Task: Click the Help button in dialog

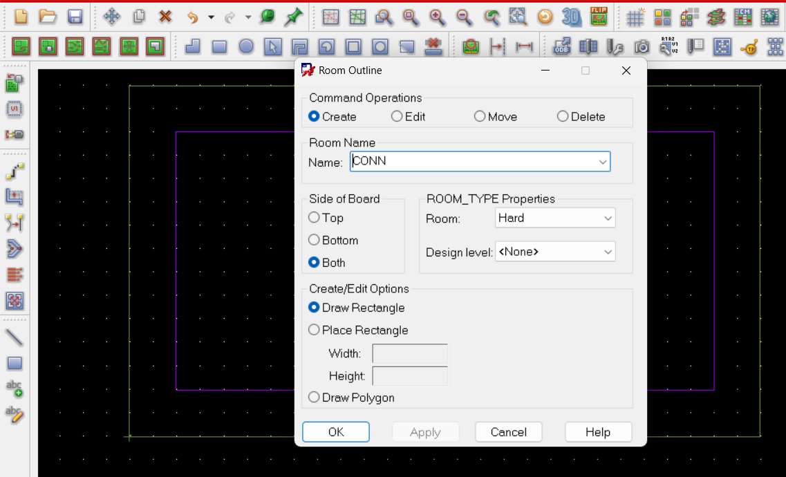Action: click(x=597, y=432)
